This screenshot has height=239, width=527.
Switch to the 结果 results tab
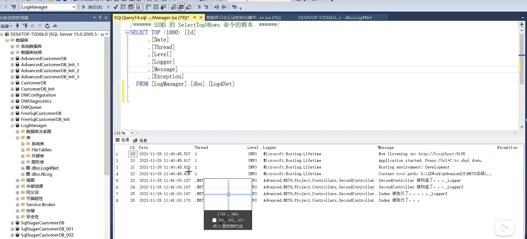pyautogui.click(x=123, y=140)
